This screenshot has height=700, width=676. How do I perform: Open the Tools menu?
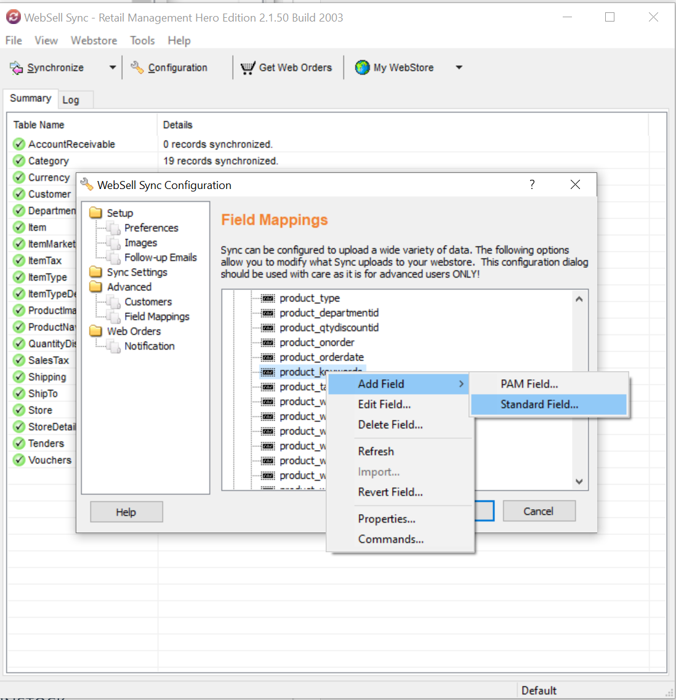[x=142, y=40]
